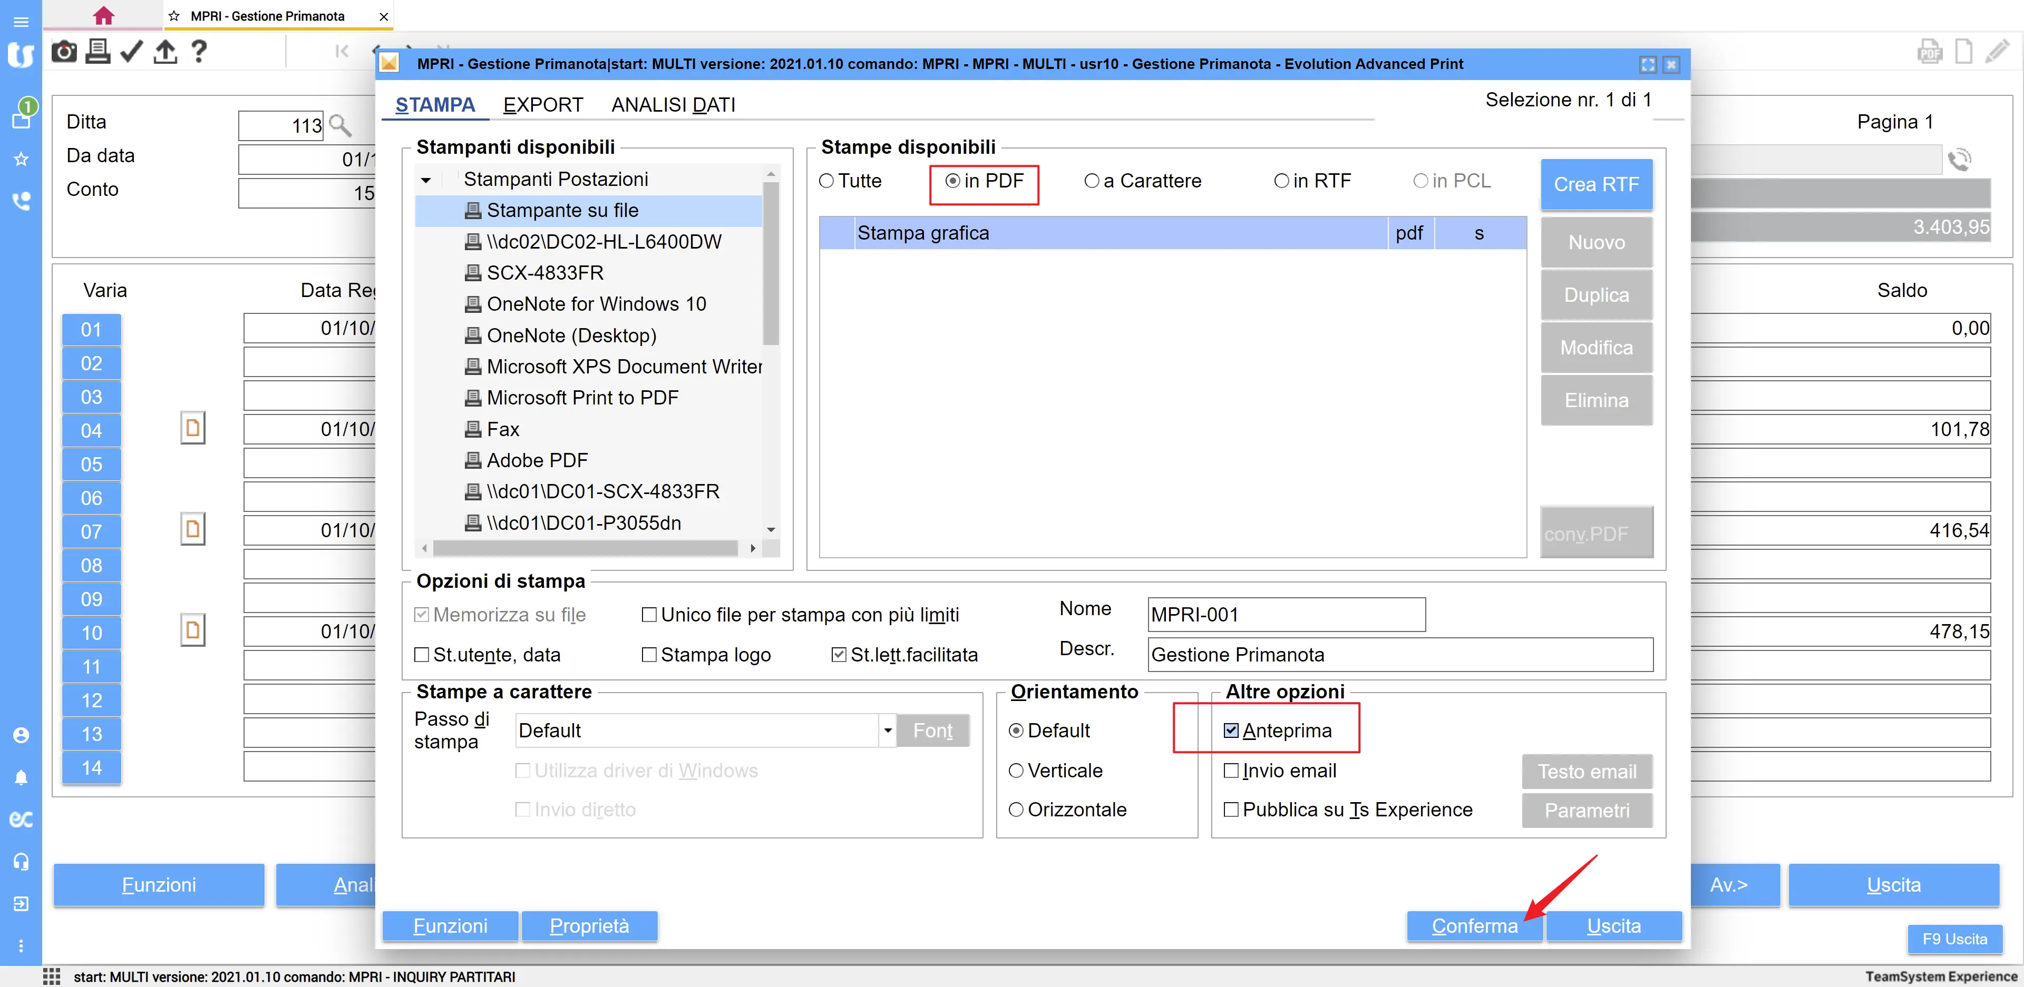Click magnifier search icon next to Ditta
The height and width of the screenshot is (987, 2024).
pos(340,125)
